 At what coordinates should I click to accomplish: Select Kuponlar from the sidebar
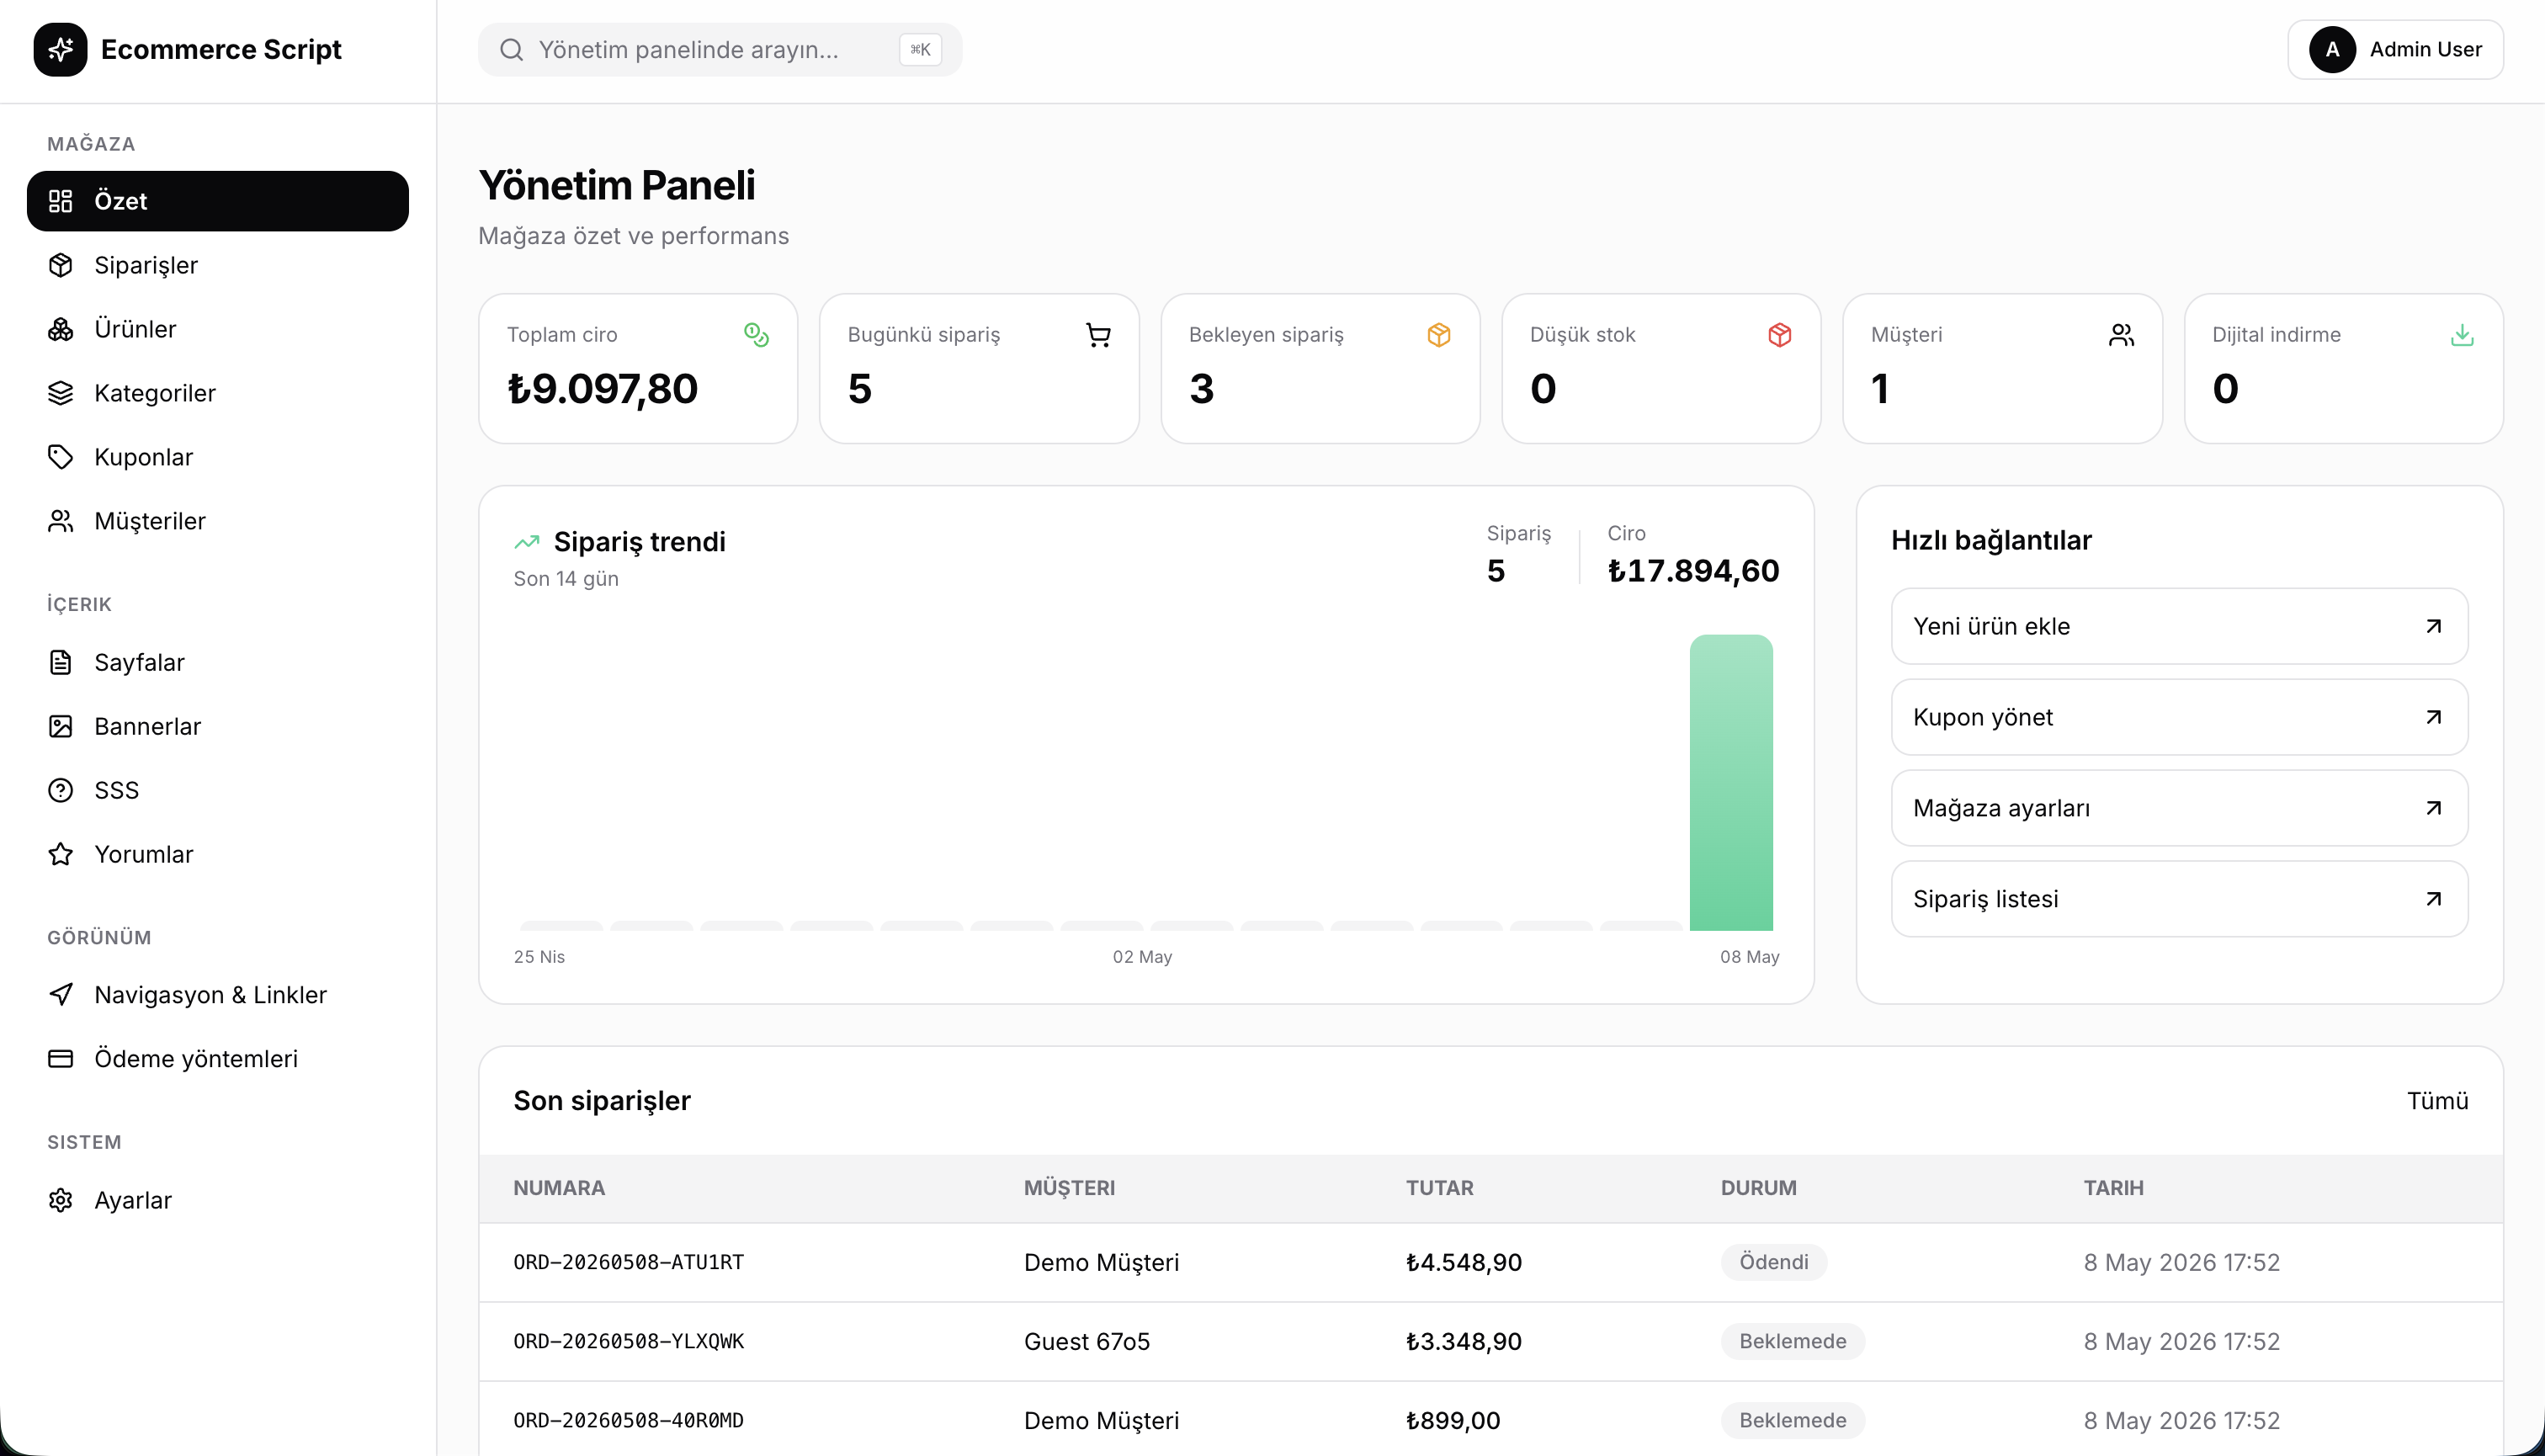(218, 457)
